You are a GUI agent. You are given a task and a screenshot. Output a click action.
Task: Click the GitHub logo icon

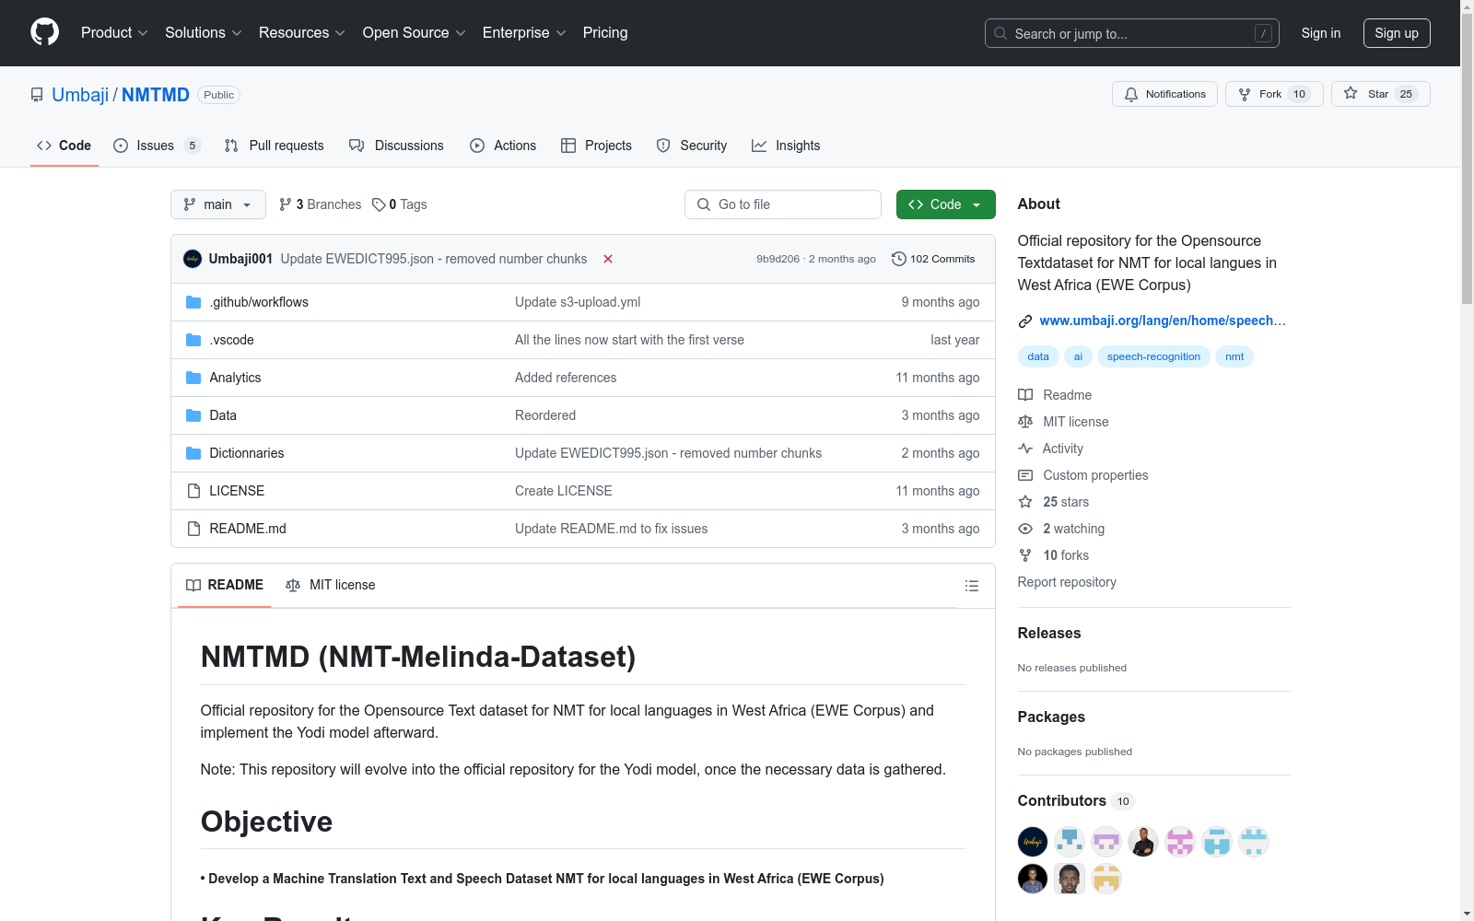tap(44, 32)
